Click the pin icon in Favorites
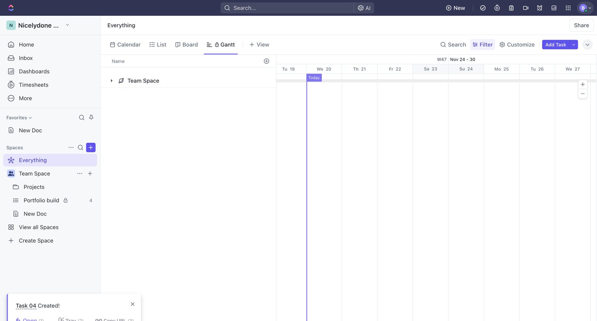The height and width of the screenshot is (321, 597). (91, 118)
